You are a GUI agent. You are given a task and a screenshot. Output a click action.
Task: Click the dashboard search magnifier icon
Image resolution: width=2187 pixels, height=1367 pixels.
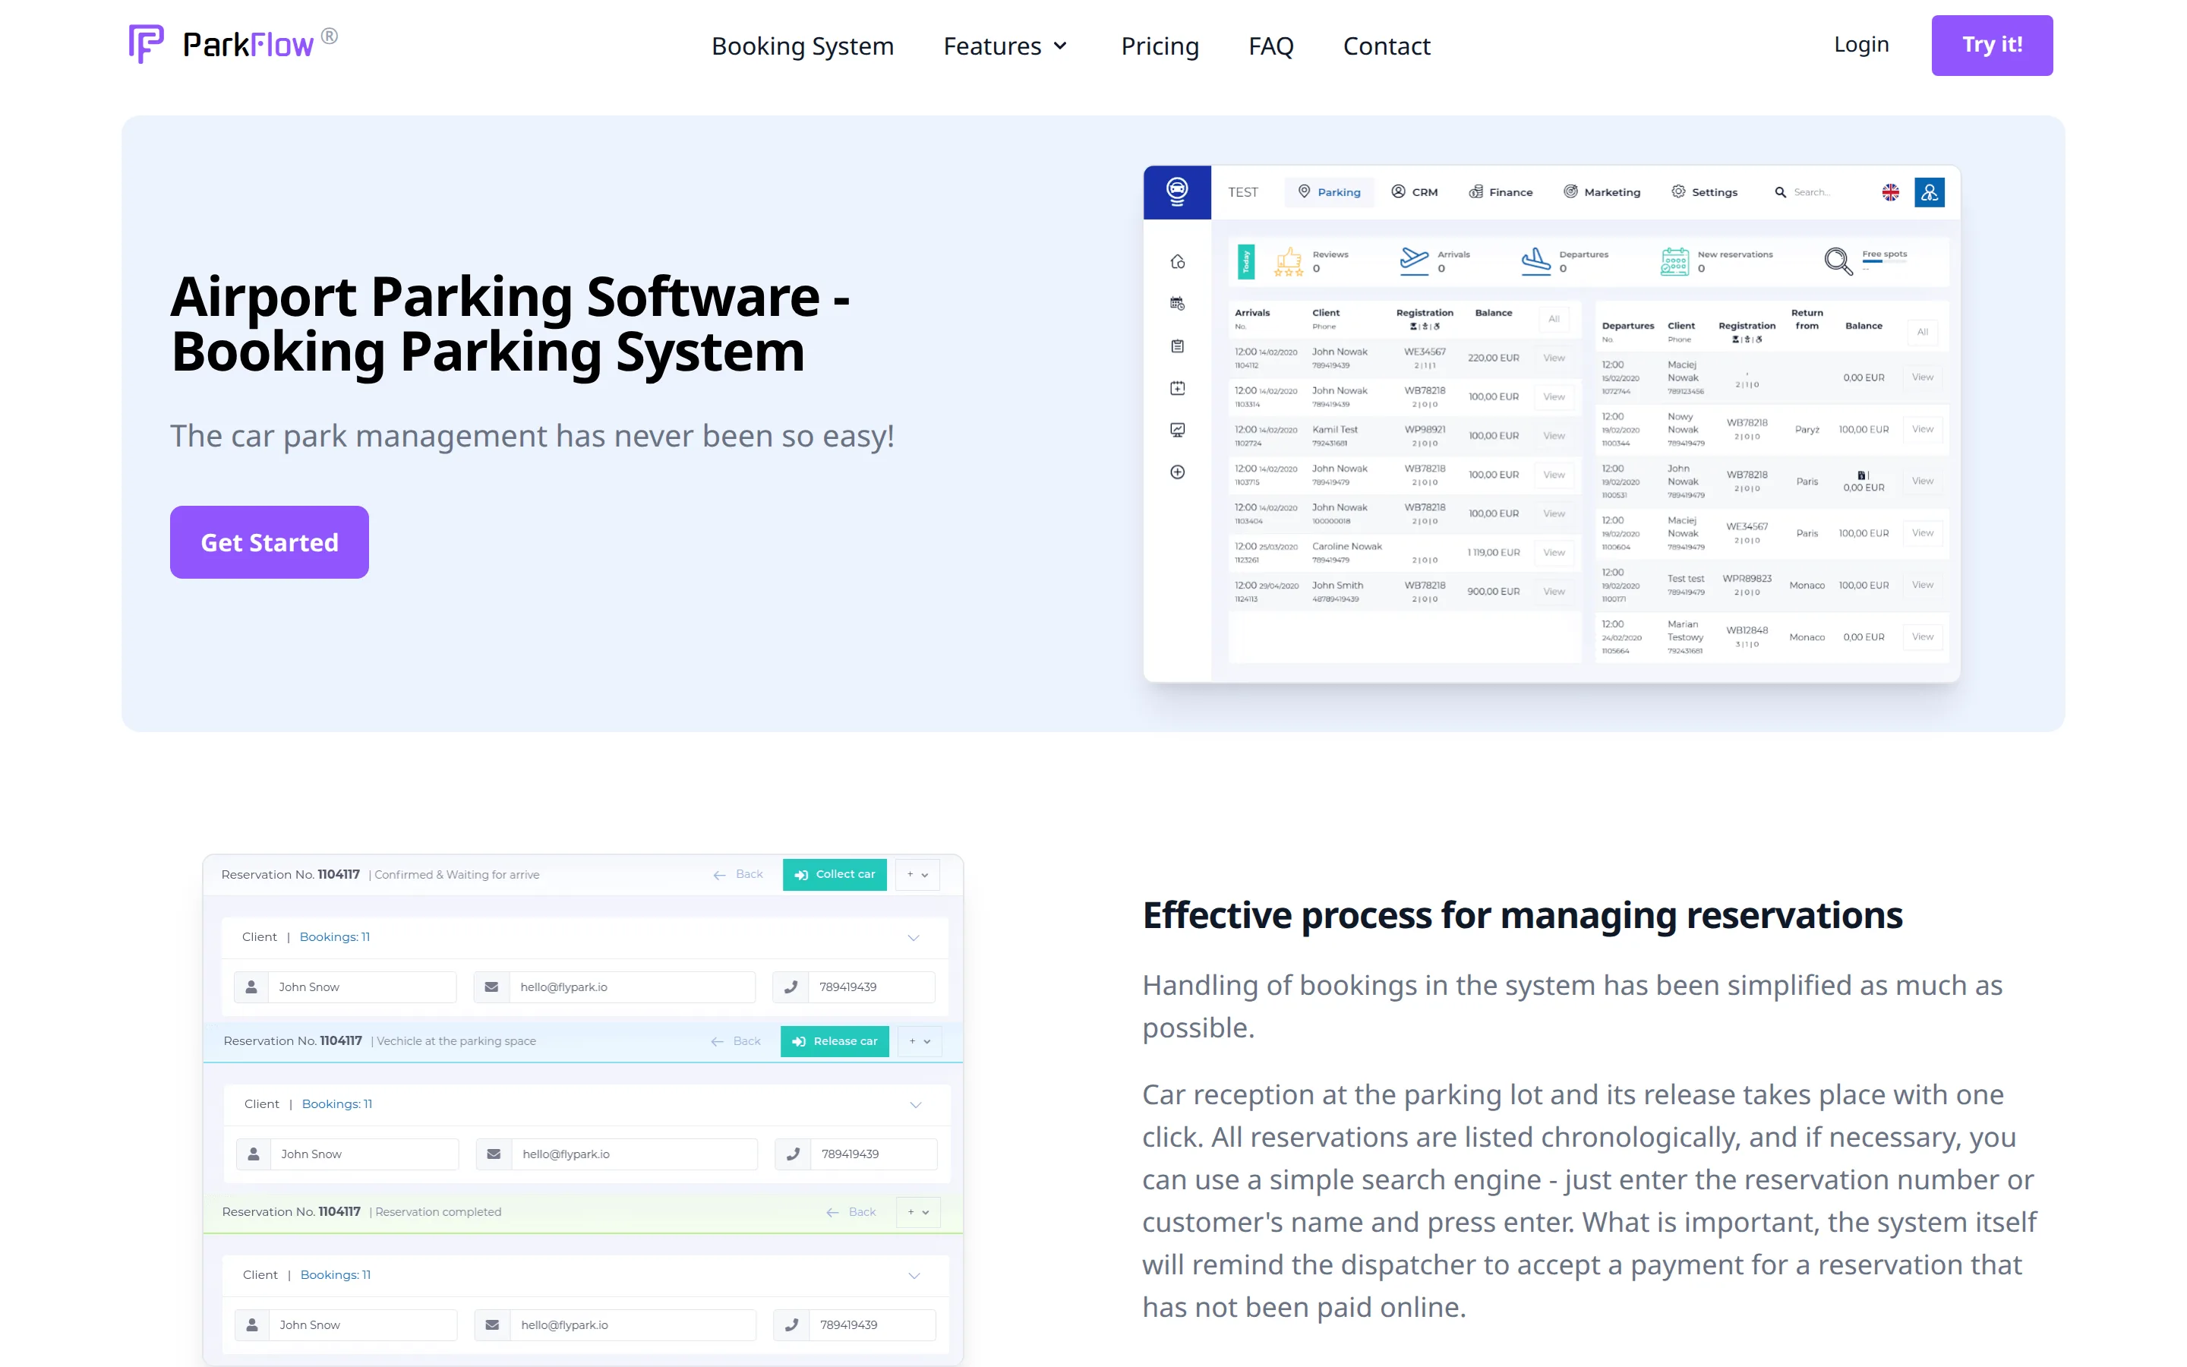click(1780, 191)
